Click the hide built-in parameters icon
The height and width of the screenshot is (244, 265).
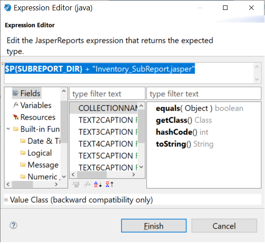[76, 184]
